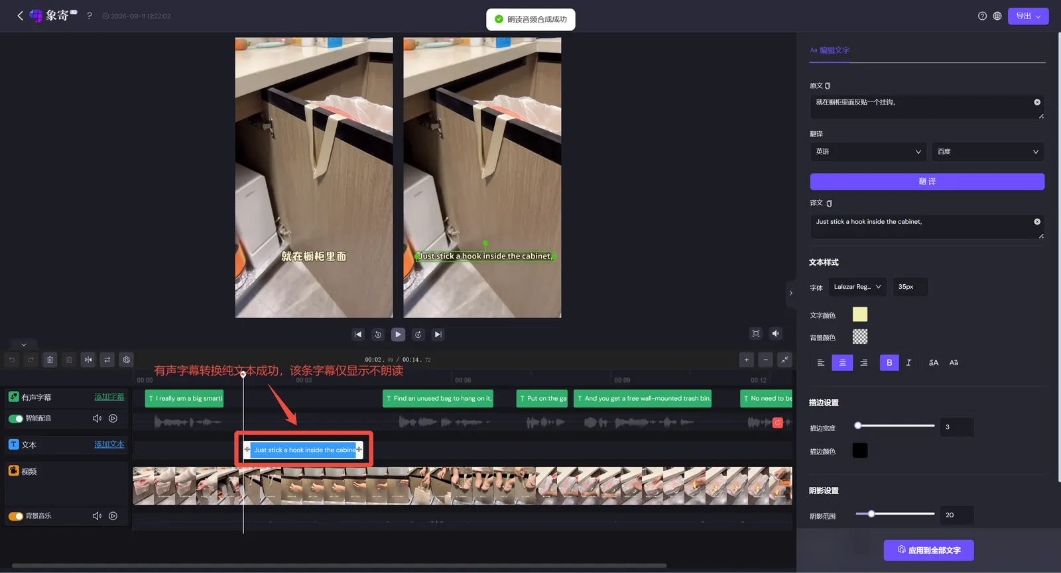The height and width of the screenshot is (573, 1061).
Task: Mute the 智能配音 track volume icon
Action: [97, 419]
